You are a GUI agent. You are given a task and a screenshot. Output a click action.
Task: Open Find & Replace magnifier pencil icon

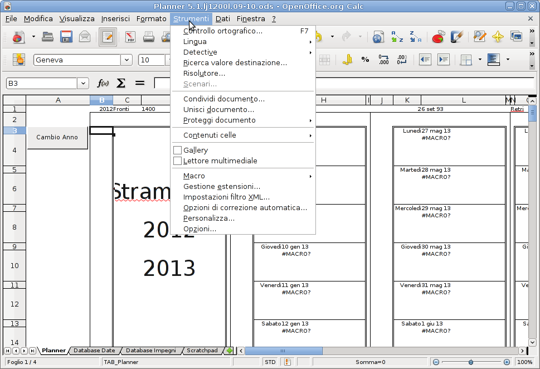(x=479, y=37)
